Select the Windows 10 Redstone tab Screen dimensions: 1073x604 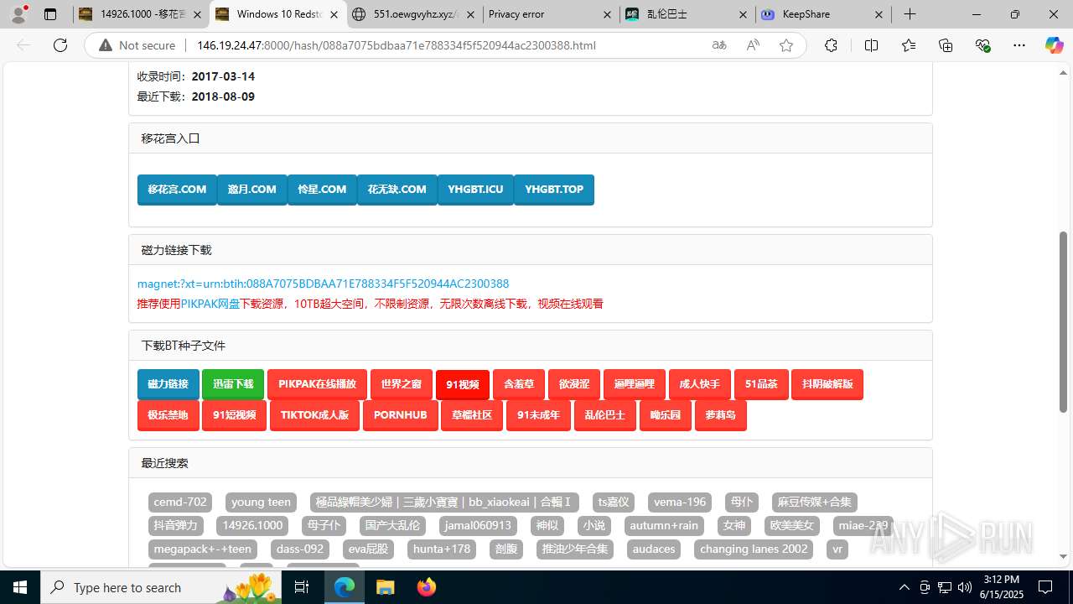pyautogui.click(x=277, y=14)
